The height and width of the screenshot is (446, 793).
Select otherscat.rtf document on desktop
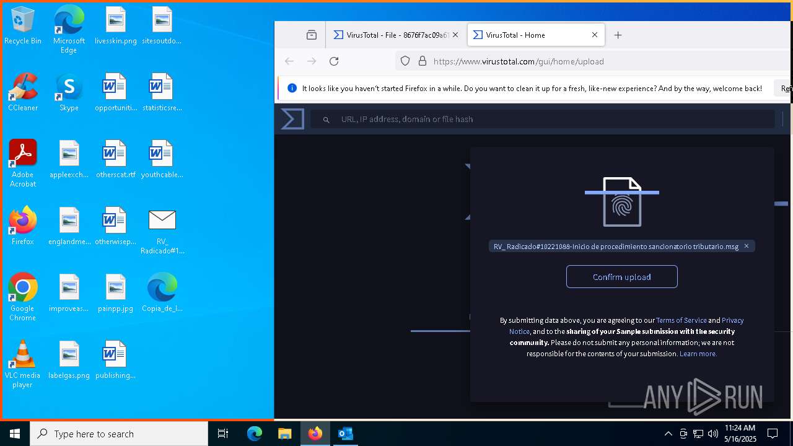coord(115,160)
